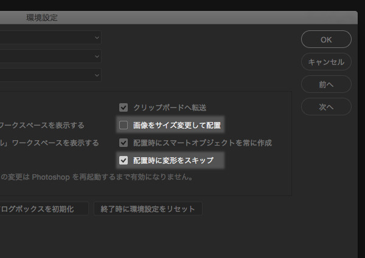
Task: Click the label text クリップボードへ転送
Action: [x=170, y=107]
